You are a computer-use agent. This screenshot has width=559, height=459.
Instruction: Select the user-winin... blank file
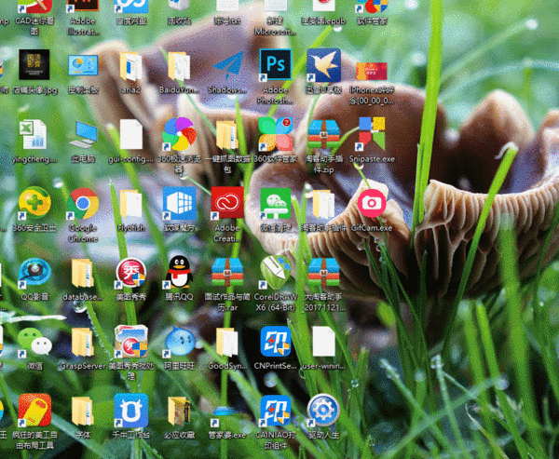coord(323,342)
